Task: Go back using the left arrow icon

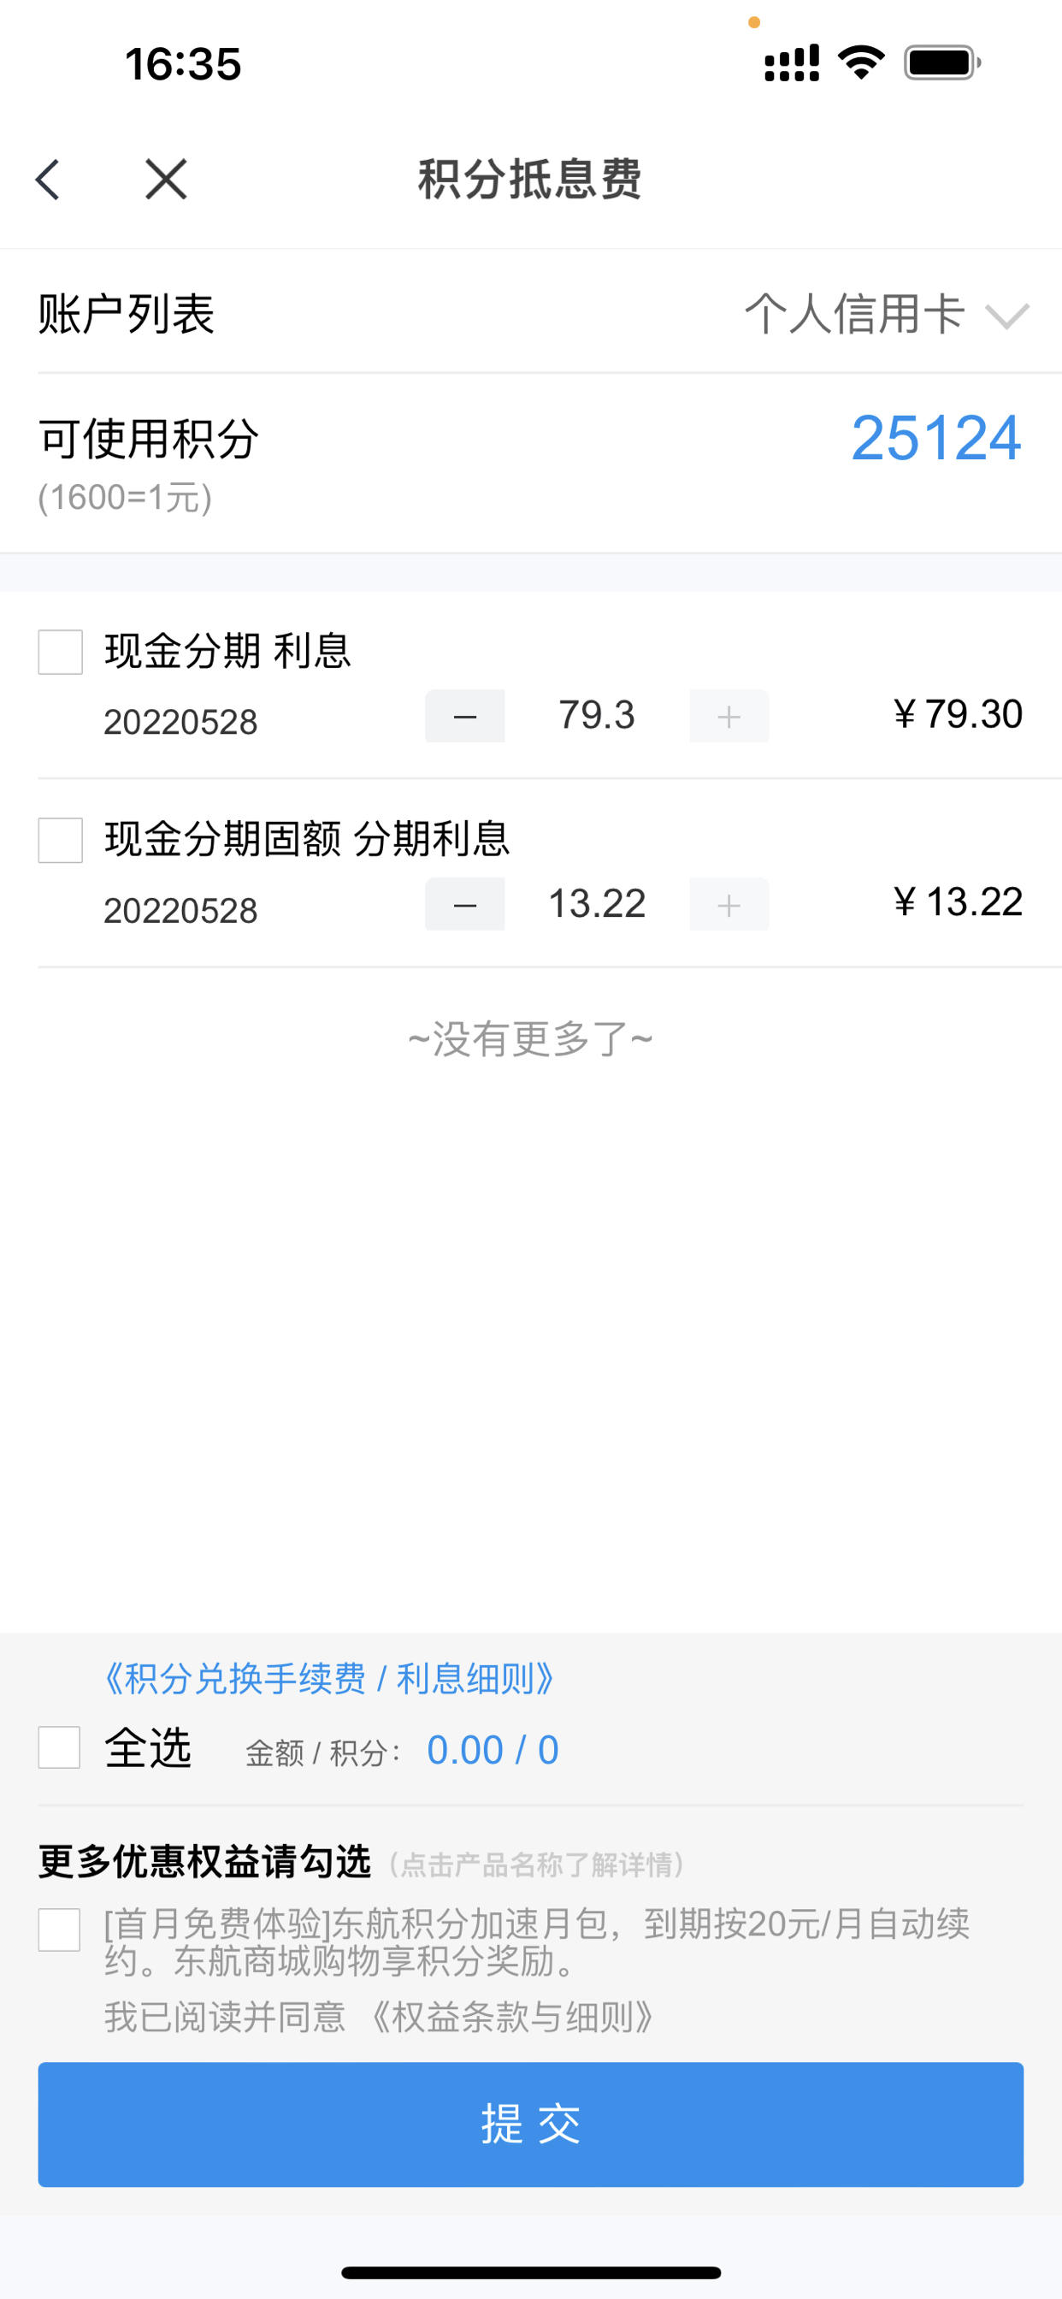Action: coord(47,180)
